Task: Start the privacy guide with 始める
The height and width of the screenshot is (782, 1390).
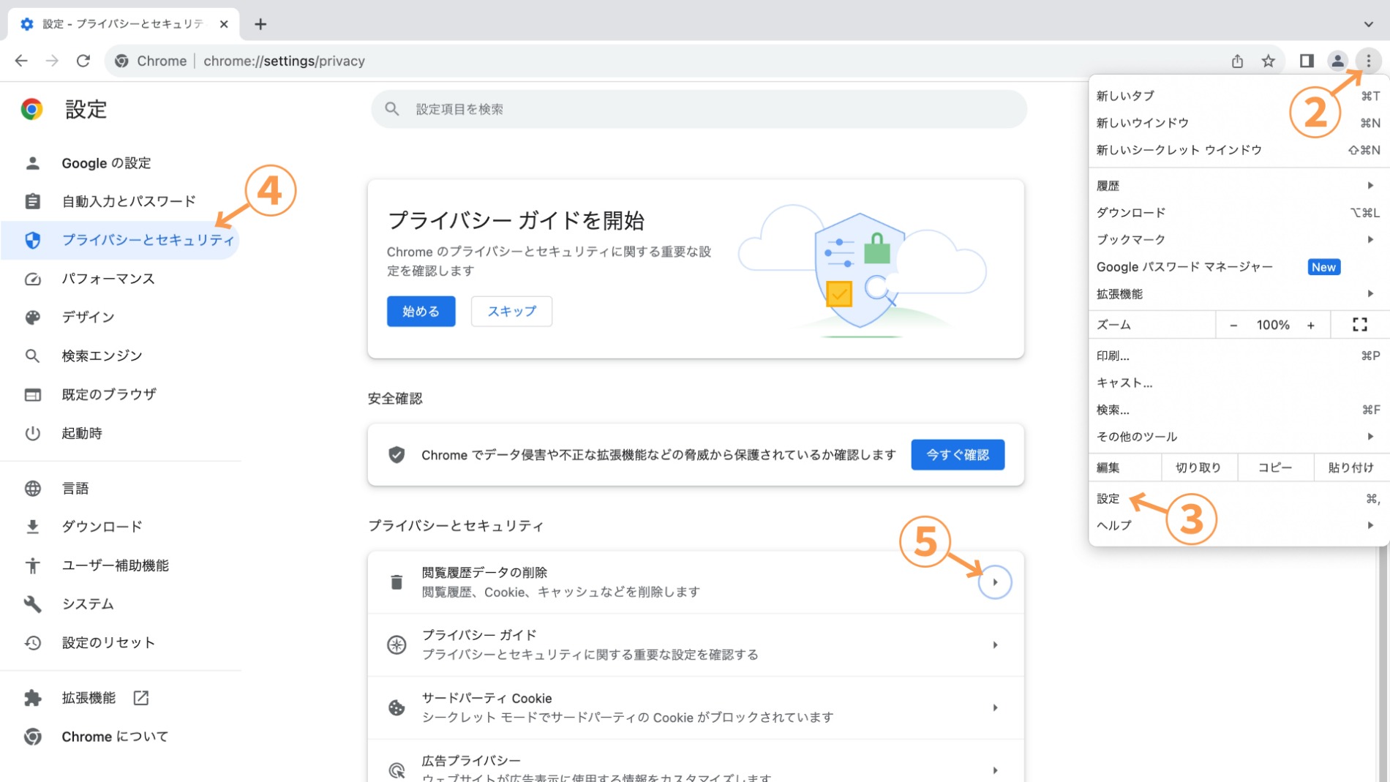Action: (x=421, y=311)
